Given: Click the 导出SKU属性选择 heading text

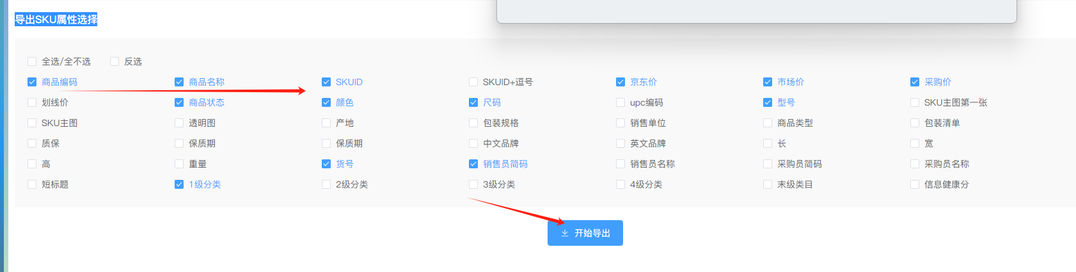Looking at the screenshot, I should (56, 19).
